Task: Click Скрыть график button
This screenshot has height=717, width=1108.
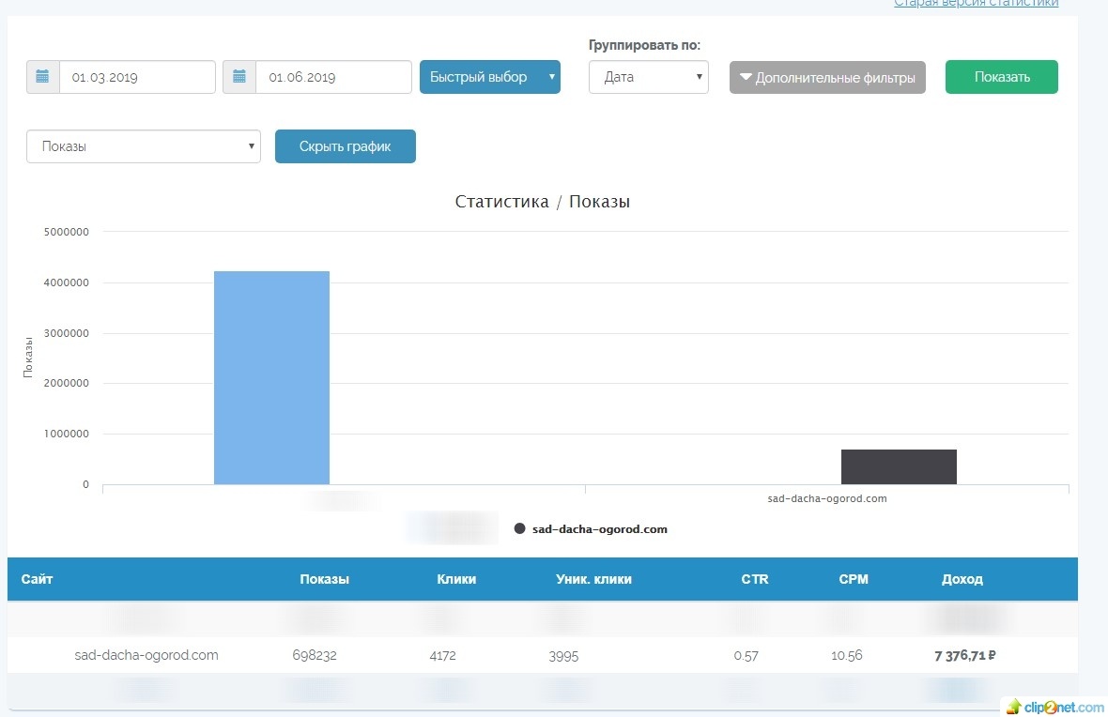Action: point(345,146)
